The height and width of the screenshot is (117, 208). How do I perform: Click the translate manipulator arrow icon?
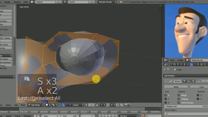tap(63, 105)
